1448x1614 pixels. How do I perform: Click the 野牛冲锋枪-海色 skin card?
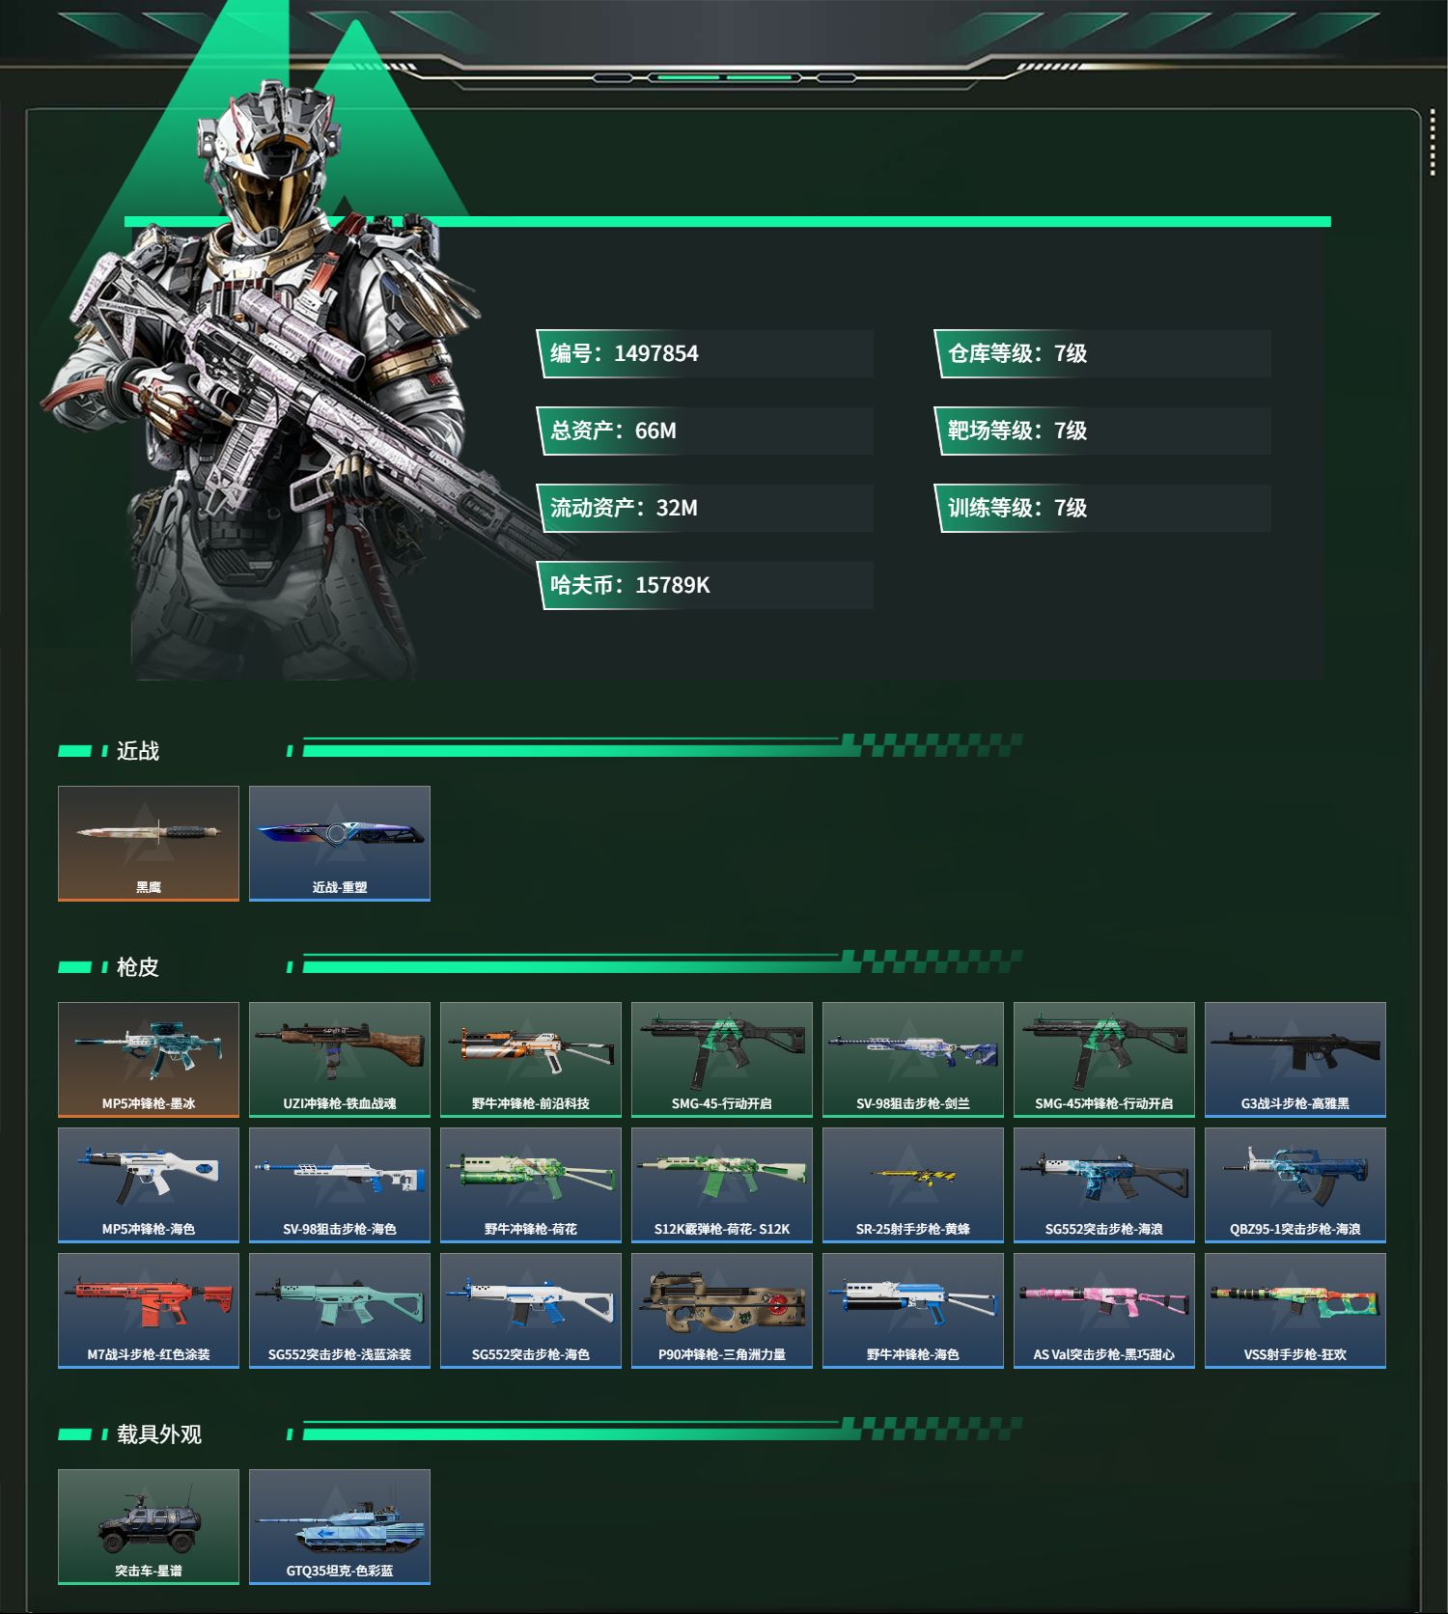click(x=913, y=1311)
